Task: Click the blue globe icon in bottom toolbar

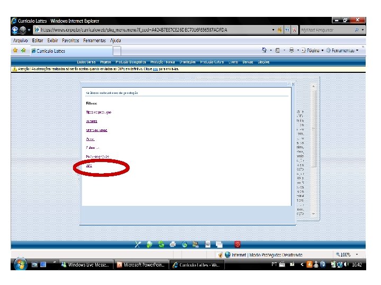Action: coord(185,244)
